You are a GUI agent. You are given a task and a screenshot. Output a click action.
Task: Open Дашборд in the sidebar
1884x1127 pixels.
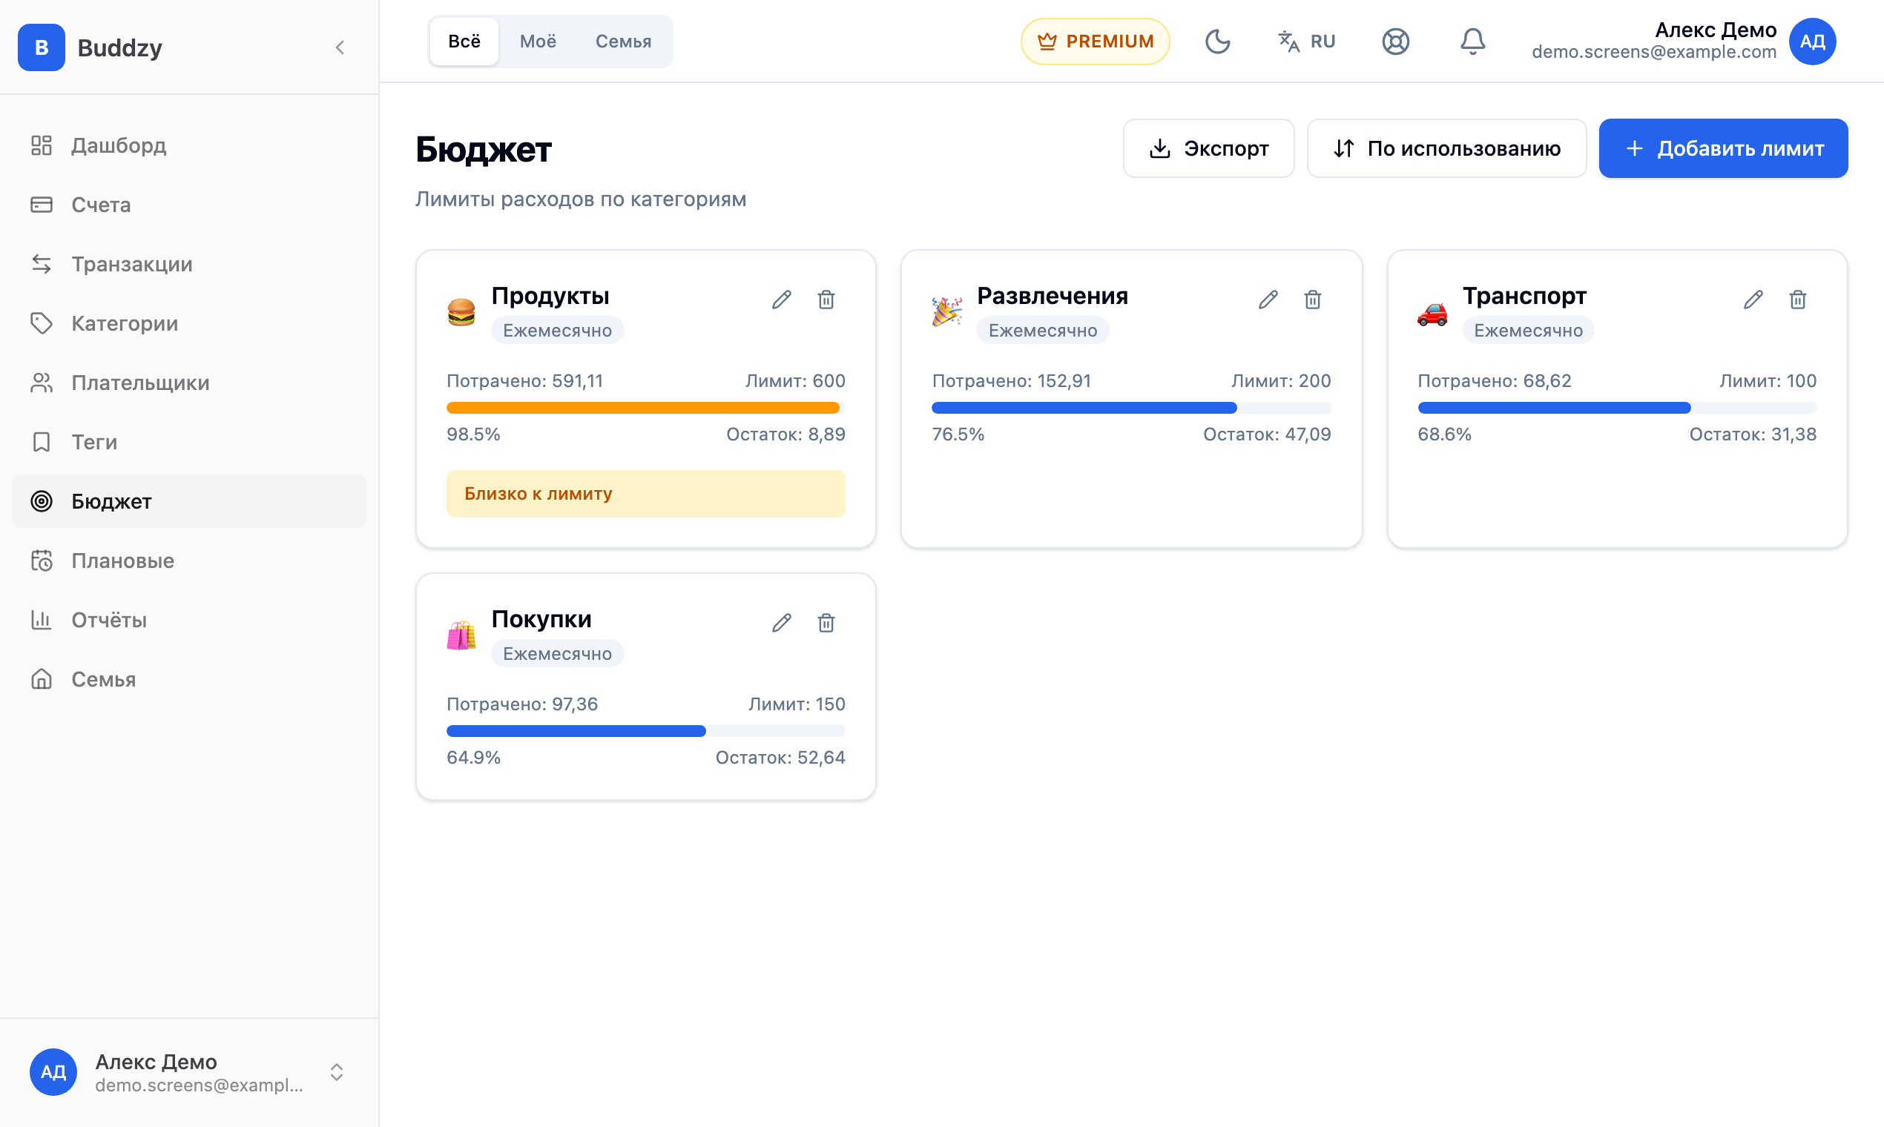pos(189,145)
